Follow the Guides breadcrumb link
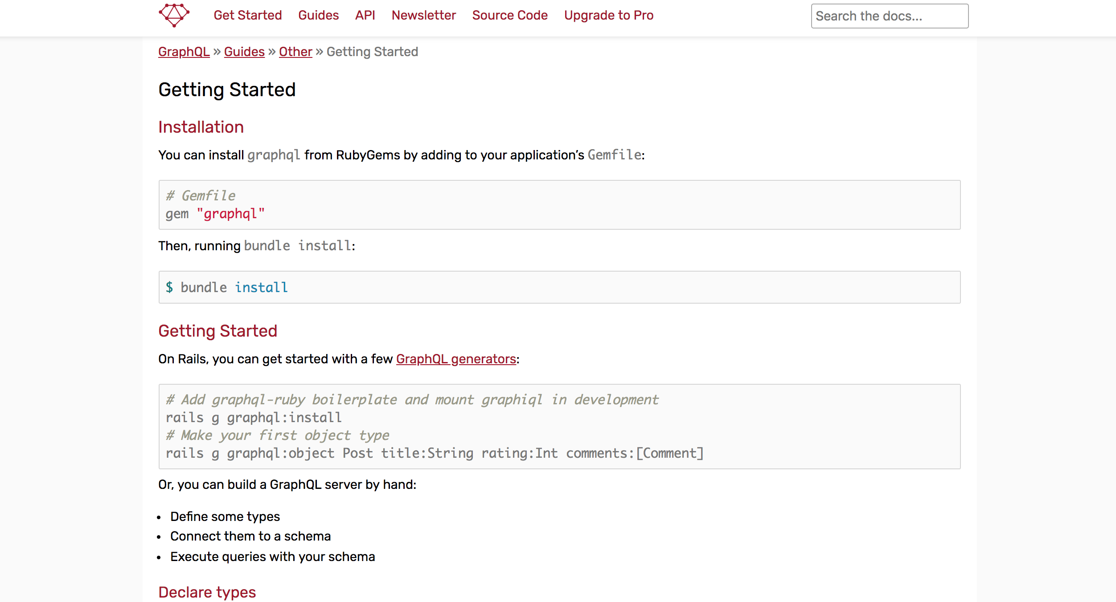The height and width of the screenshot is (602, 1116). [244, 52]
